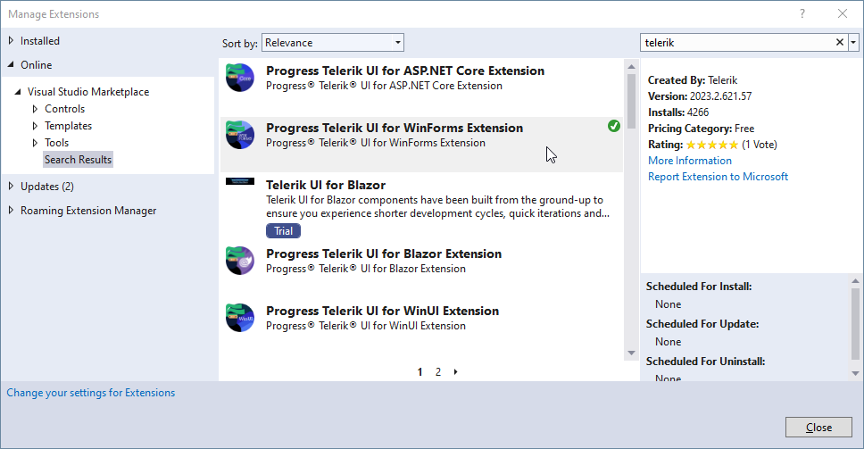
Task: Click the Trial badge button
Action: 283,231
